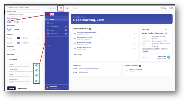Screen dimensions: 185x101
Task: Collapse the ESS options section
Action: point(38,59)
